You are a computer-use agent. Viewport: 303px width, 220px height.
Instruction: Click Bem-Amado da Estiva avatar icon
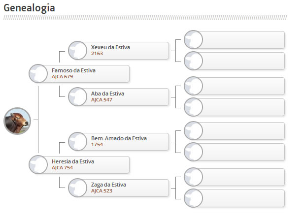tap(78, 142)
